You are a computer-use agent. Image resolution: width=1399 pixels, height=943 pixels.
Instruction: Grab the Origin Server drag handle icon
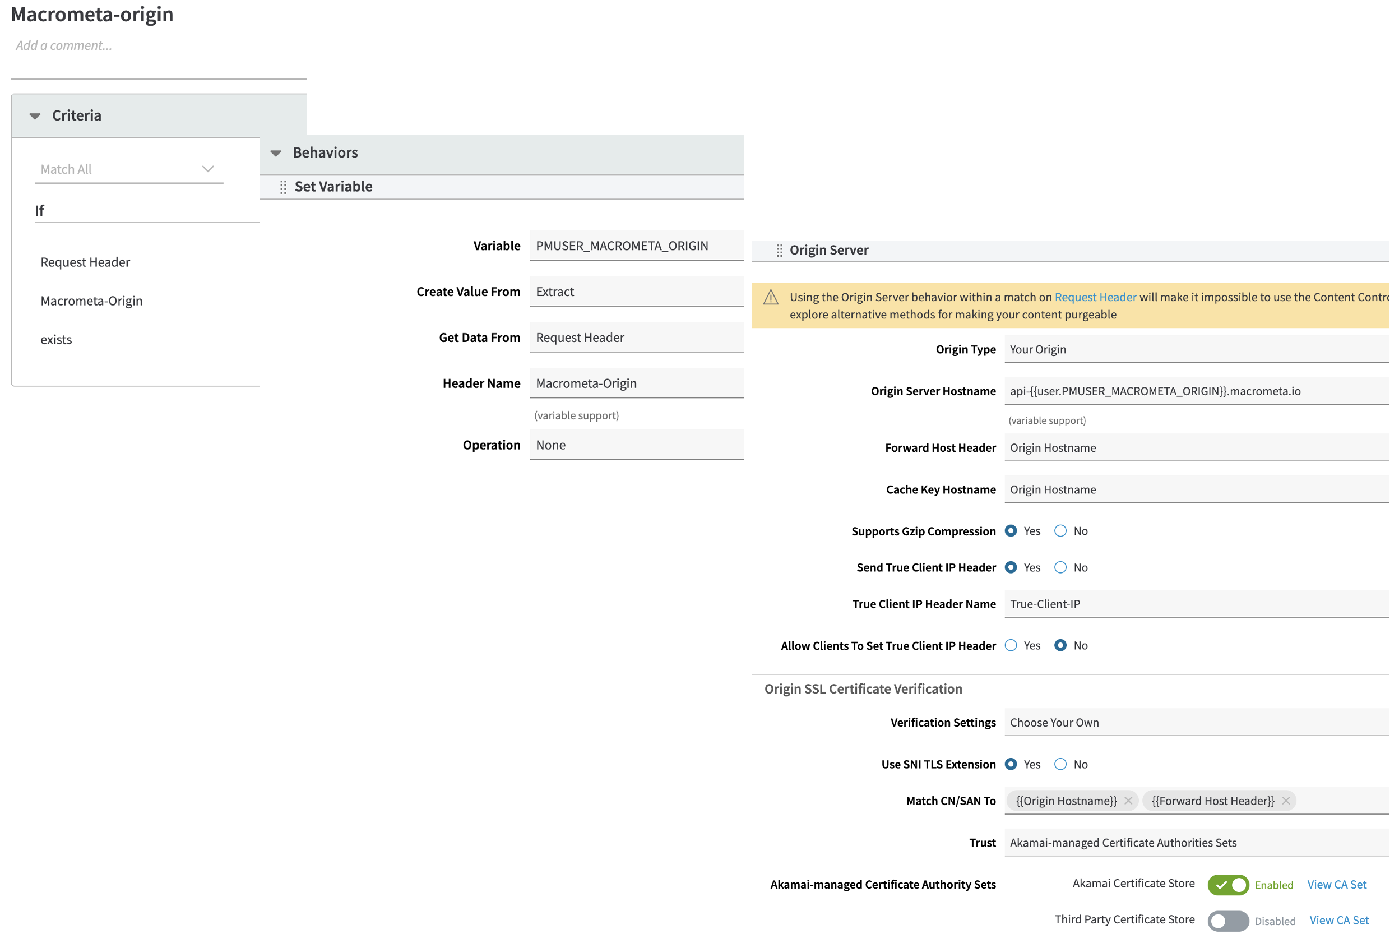(x=779, y=250)
